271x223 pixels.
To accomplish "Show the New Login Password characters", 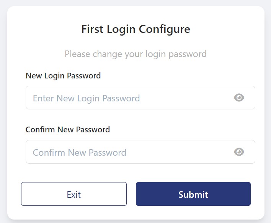I will [x=239, y=98].
